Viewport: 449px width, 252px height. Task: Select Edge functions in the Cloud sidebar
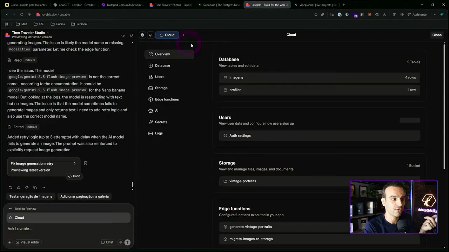point(167,99)
